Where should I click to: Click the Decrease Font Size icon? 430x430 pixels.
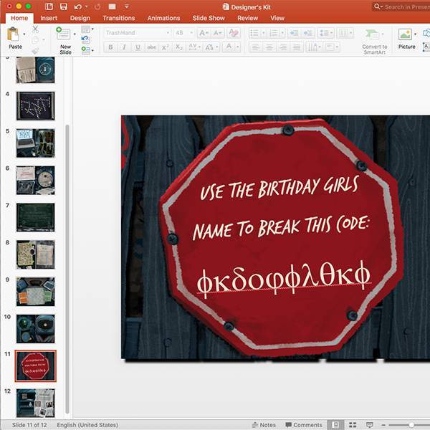[217, 33]
